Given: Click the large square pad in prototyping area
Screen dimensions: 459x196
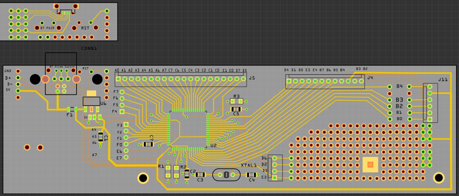Looking at the screenshot, I should point(370,165).
